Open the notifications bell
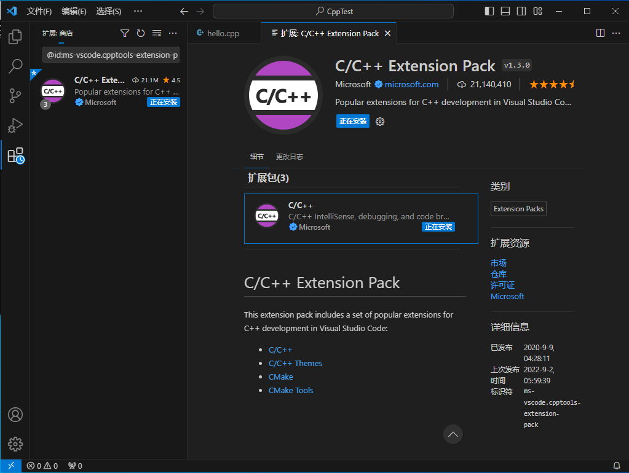 tap(617, 465)
